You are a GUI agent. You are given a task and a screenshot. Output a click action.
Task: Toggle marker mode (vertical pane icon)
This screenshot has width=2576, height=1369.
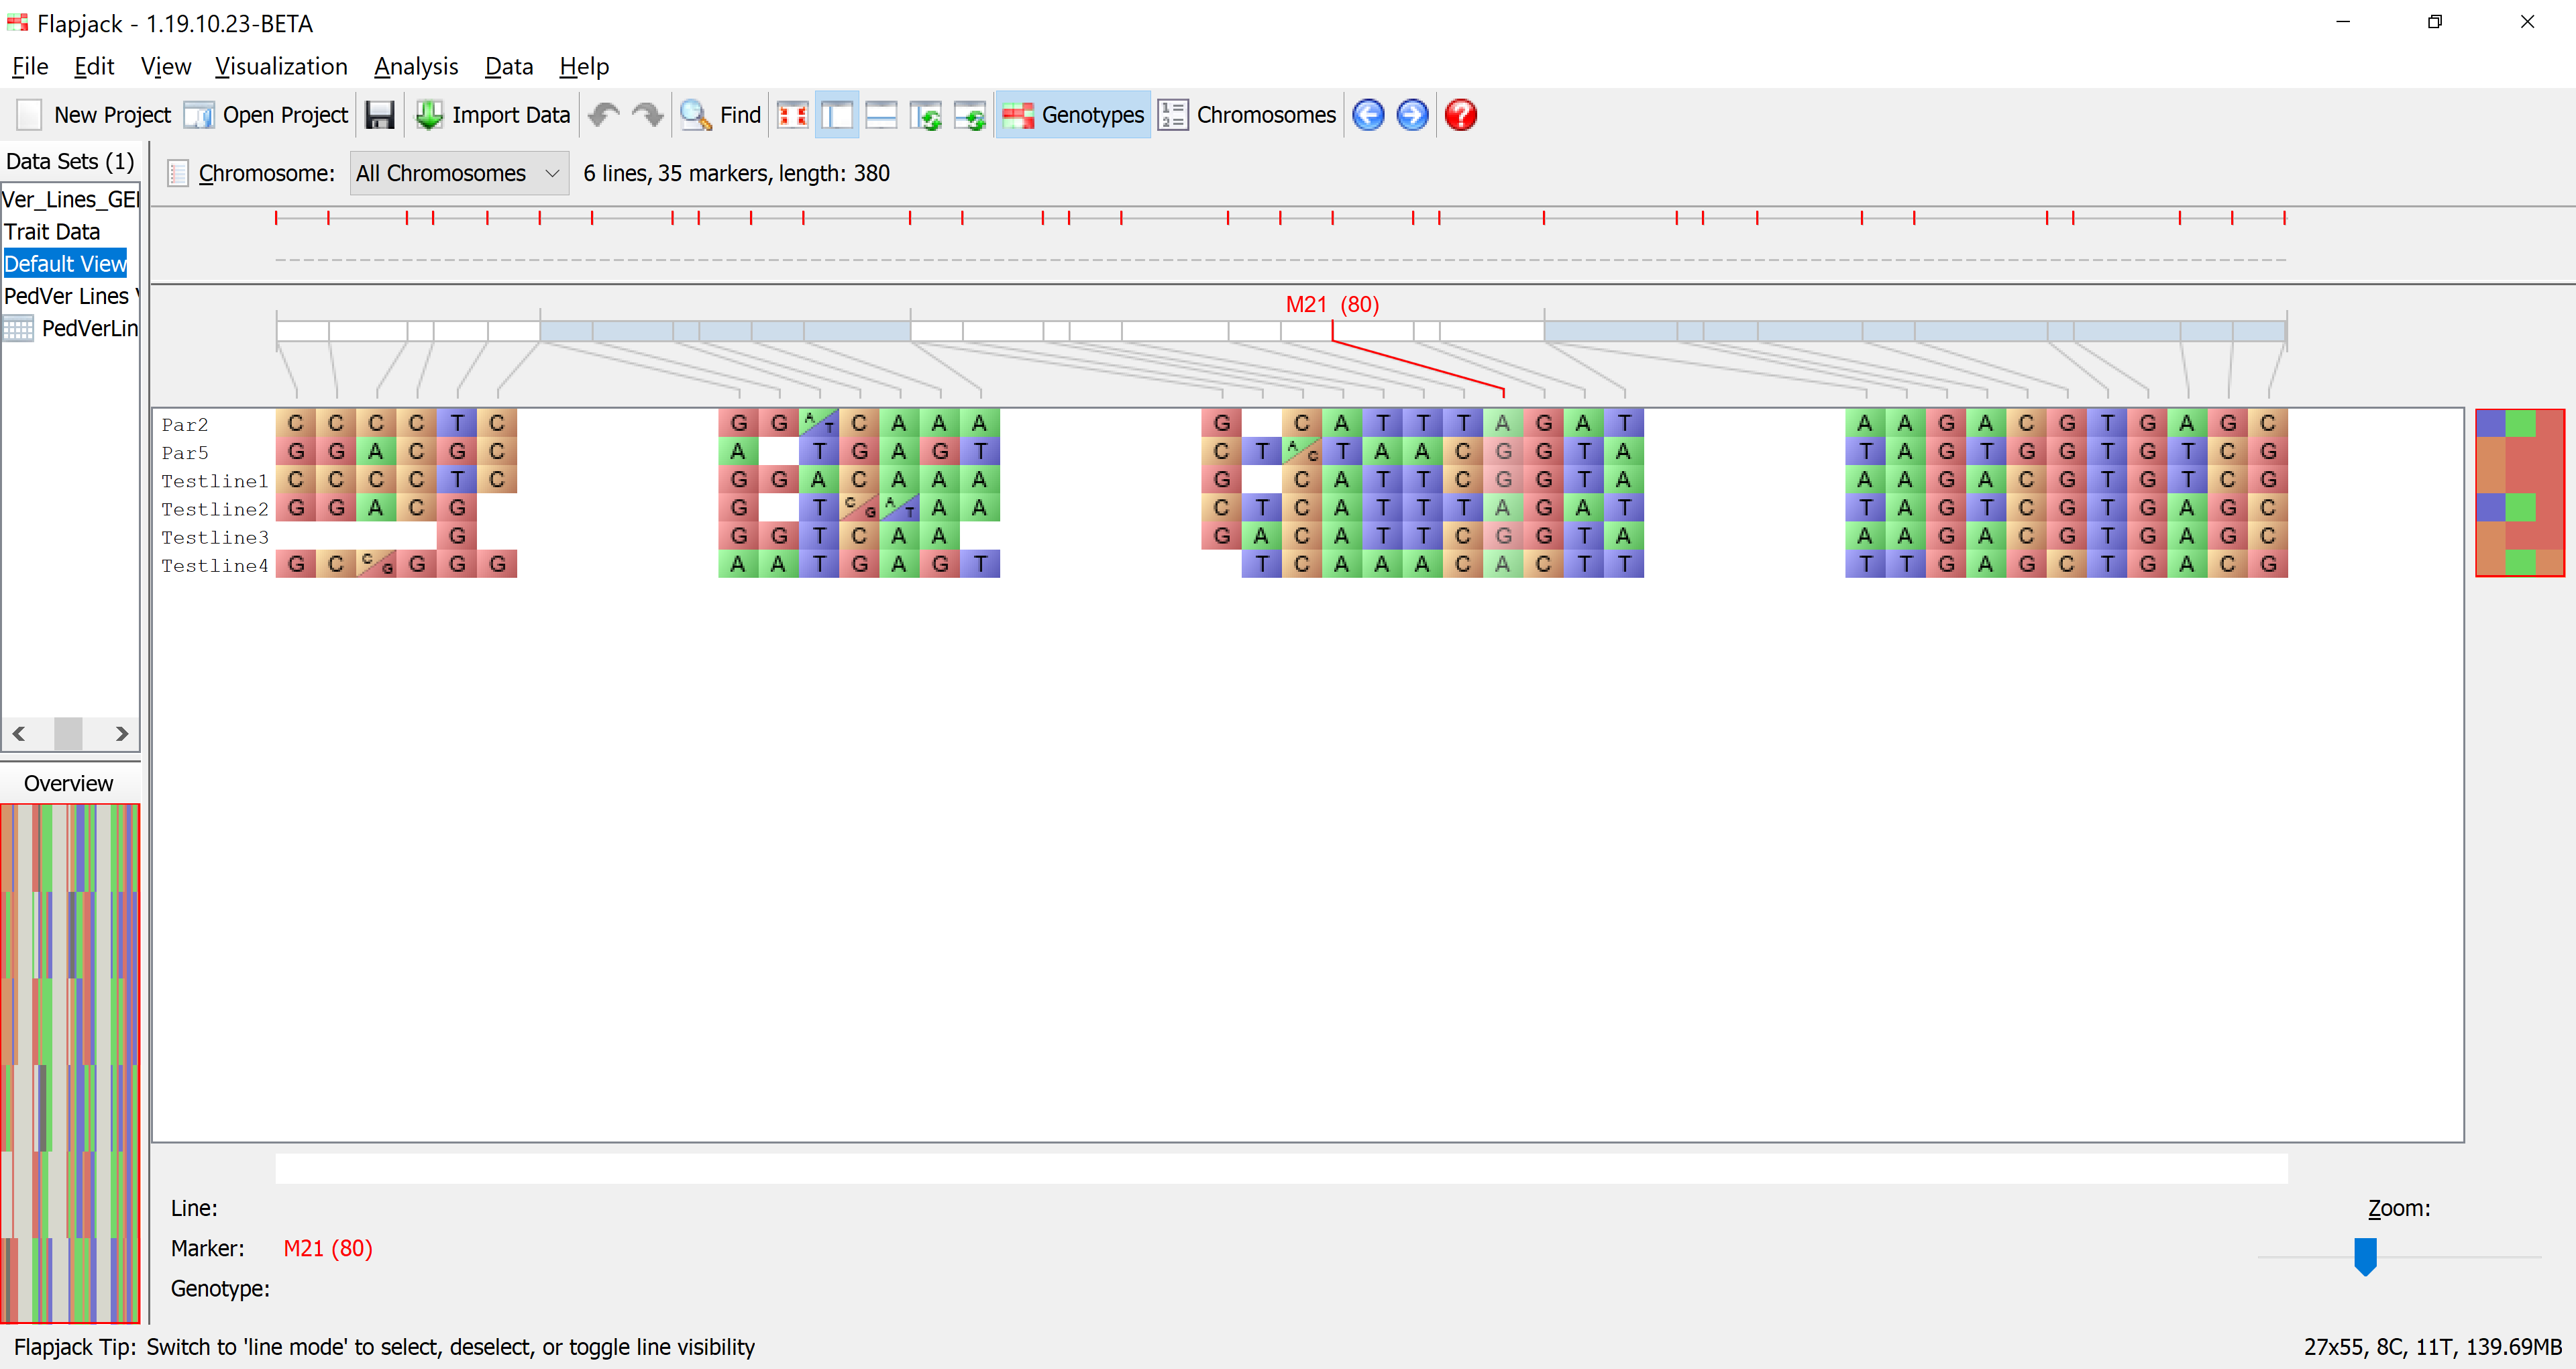pos(837,115)
